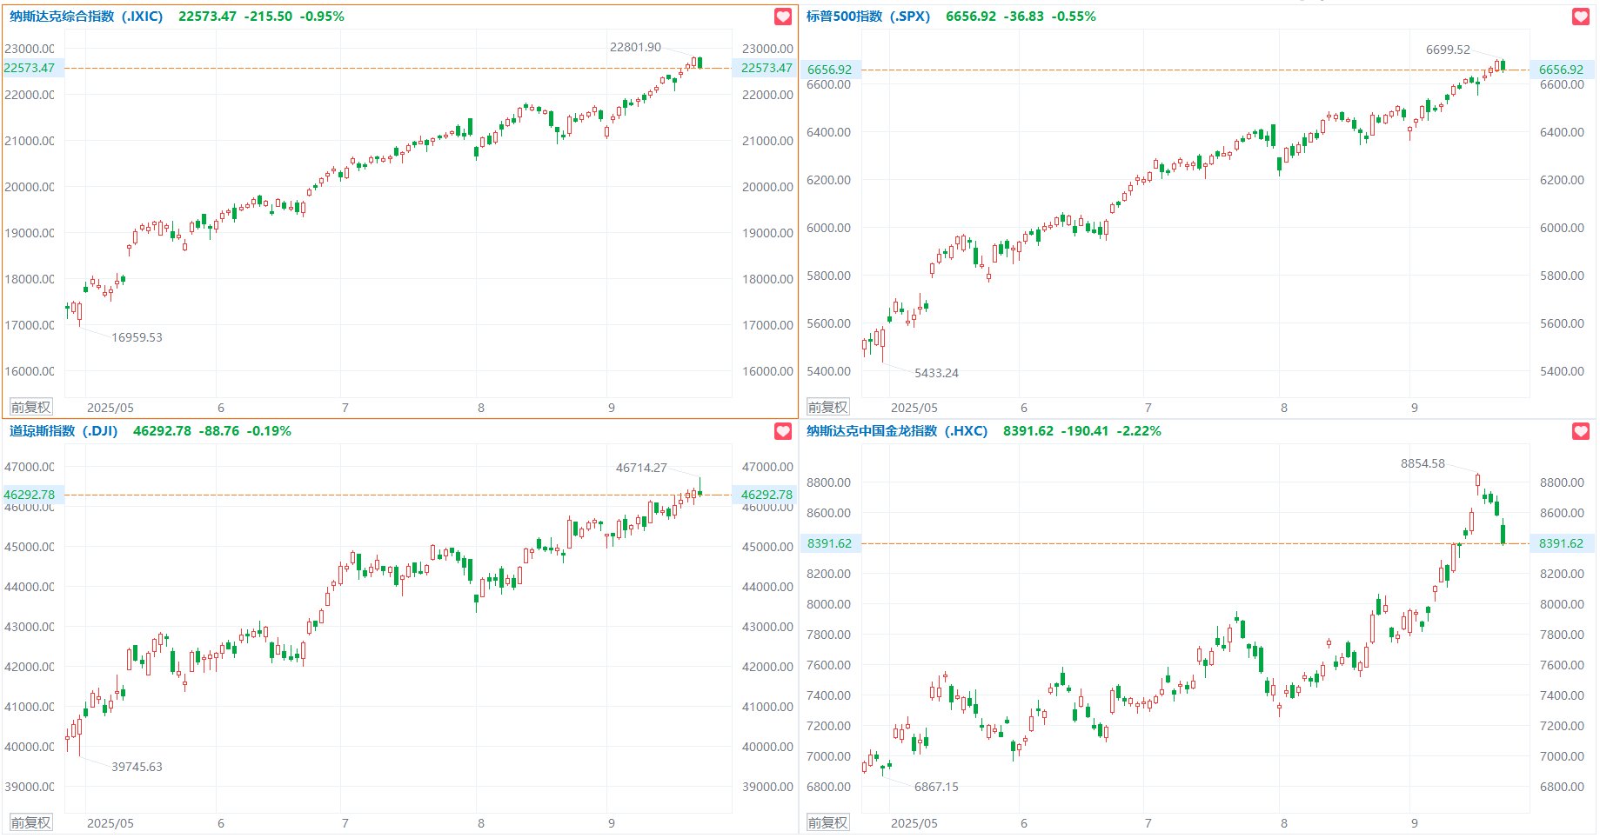
Task: Click the -0.95% change value for IXIC
Action: pos(322,17)
